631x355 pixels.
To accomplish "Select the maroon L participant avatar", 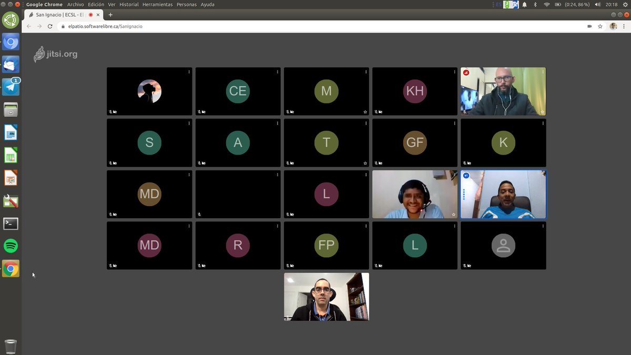I will point(327,194).
